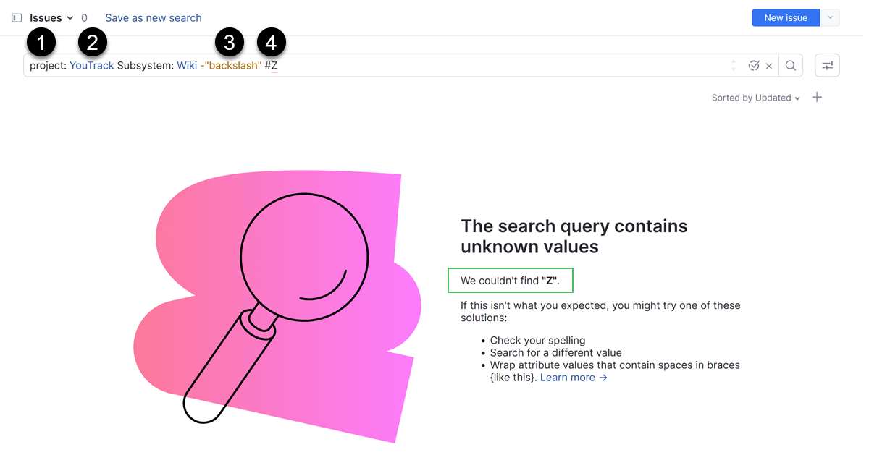Open filter settings sliders icon
Viewport: 869px width, 455px height.
[827, 66]
